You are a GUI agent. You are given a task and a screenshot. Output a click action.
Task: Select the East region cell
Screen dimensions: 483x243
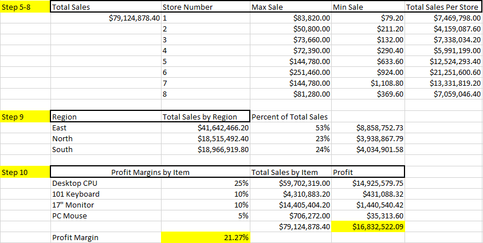106,128
